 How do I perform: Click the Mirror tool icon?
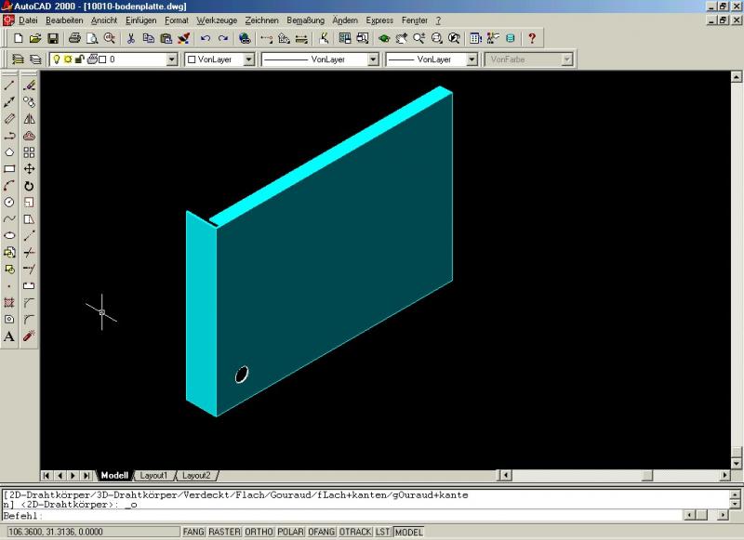[30, 118]
